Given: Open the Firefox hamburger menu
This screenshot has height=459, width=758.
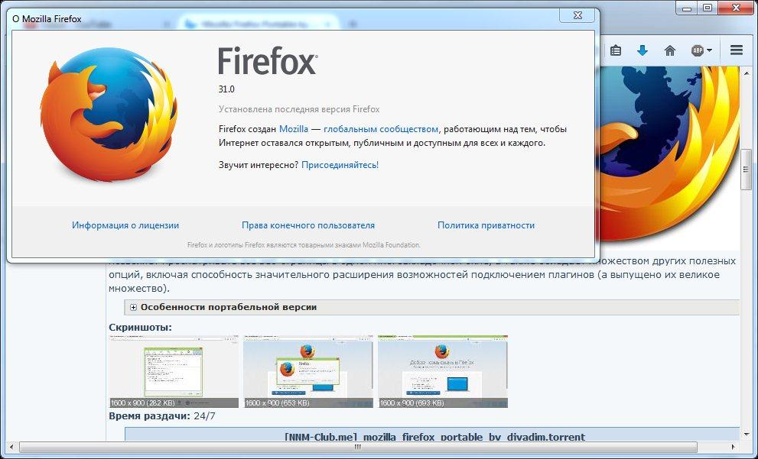Looking at the screenshot, I should 737,50.
